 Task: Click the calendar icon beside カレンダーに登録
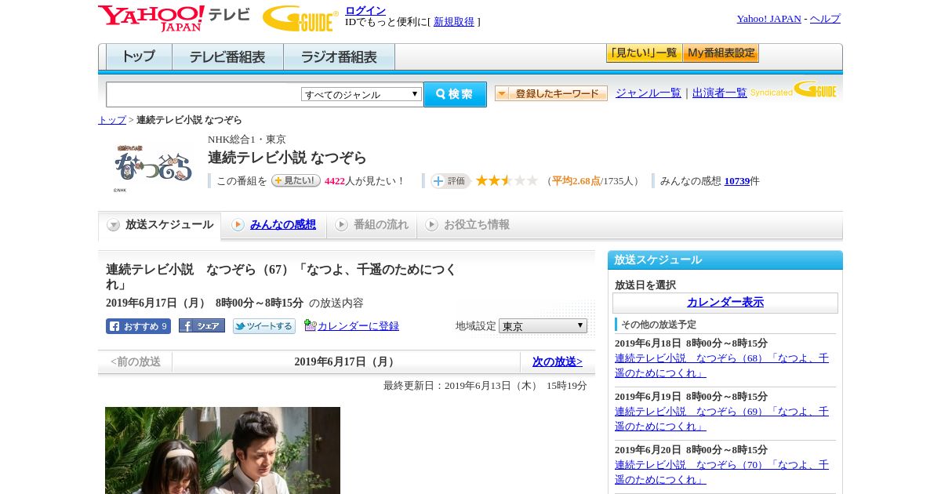pos(311,325)
